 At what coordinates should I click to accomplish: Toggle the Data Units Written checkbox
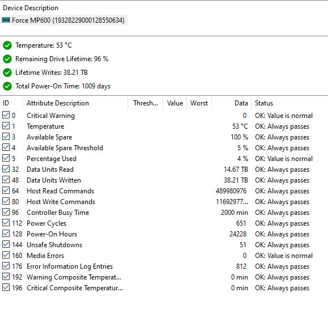[x=6, y=180]
